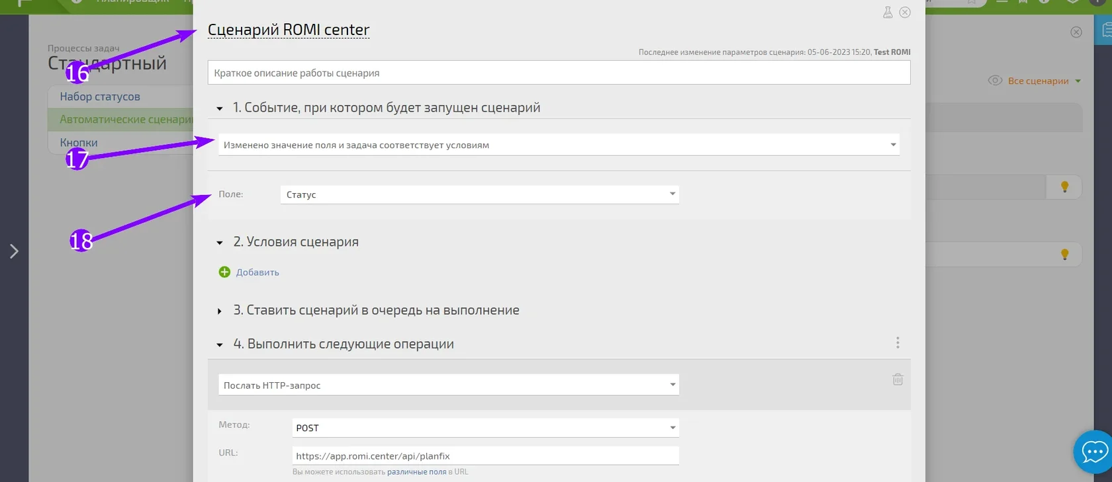The image size is (1112, 482).
Task: Delete the HTTP request operation with the trash icon
Action: click(898, 380)
